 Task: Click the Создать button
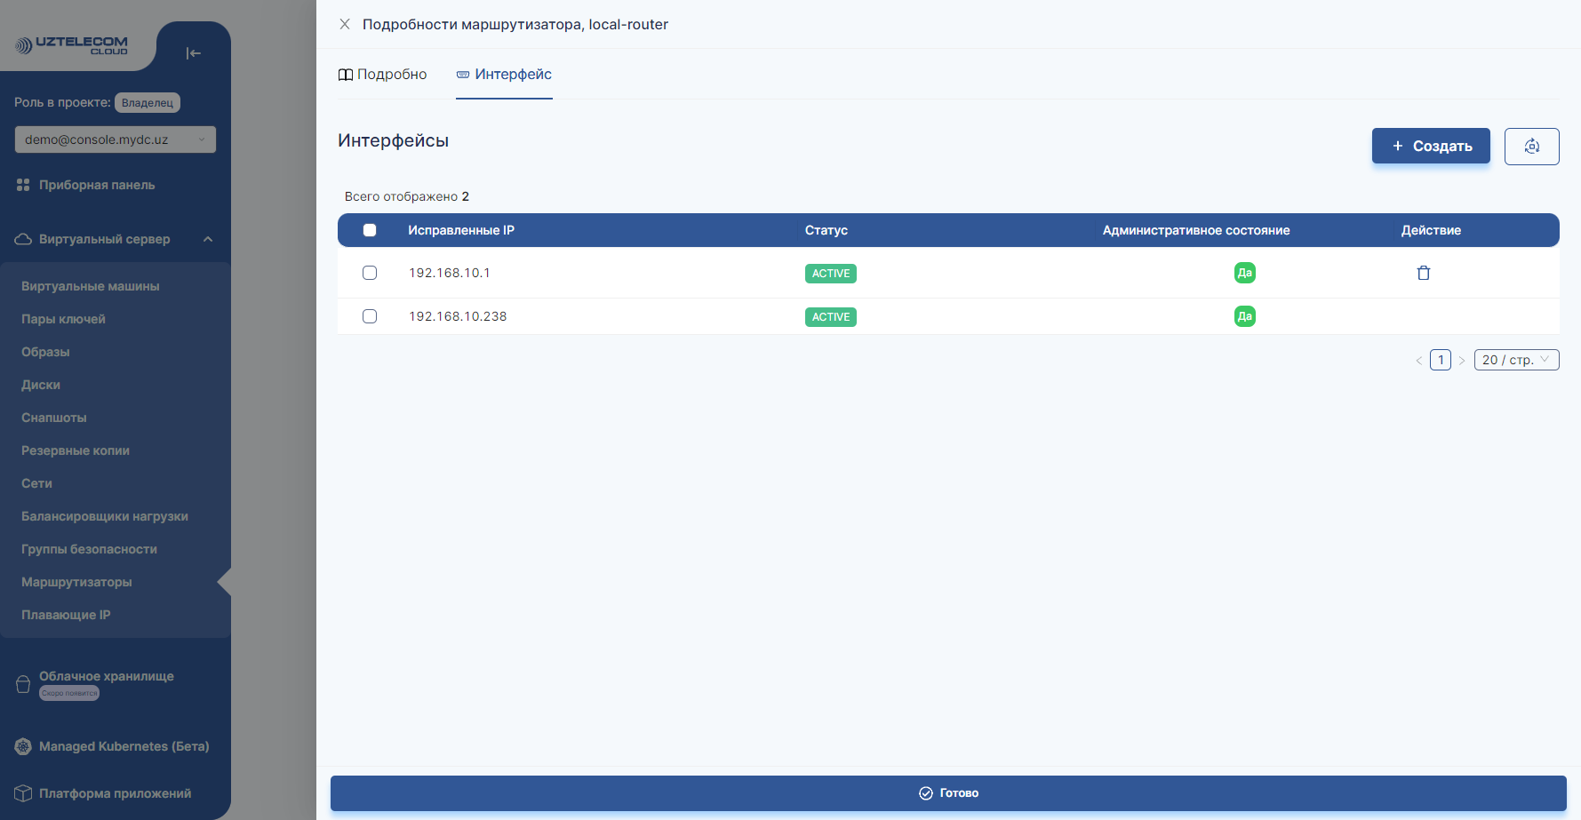click(1431, 146)
